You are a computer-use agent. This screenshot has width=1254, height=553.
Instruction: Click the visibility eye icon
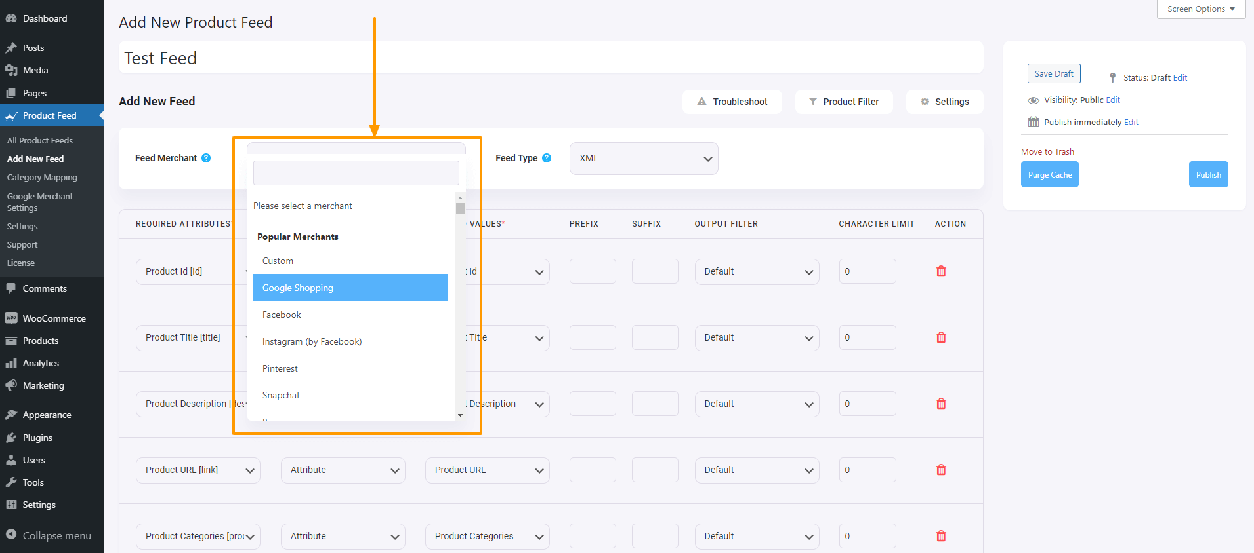click(x=1034, y=100)
